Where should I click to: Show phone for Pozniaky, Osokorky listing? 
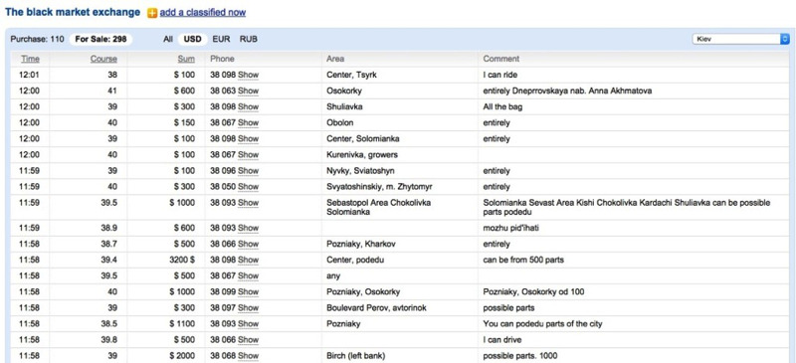pyautogui.click(x=248, y=292)
